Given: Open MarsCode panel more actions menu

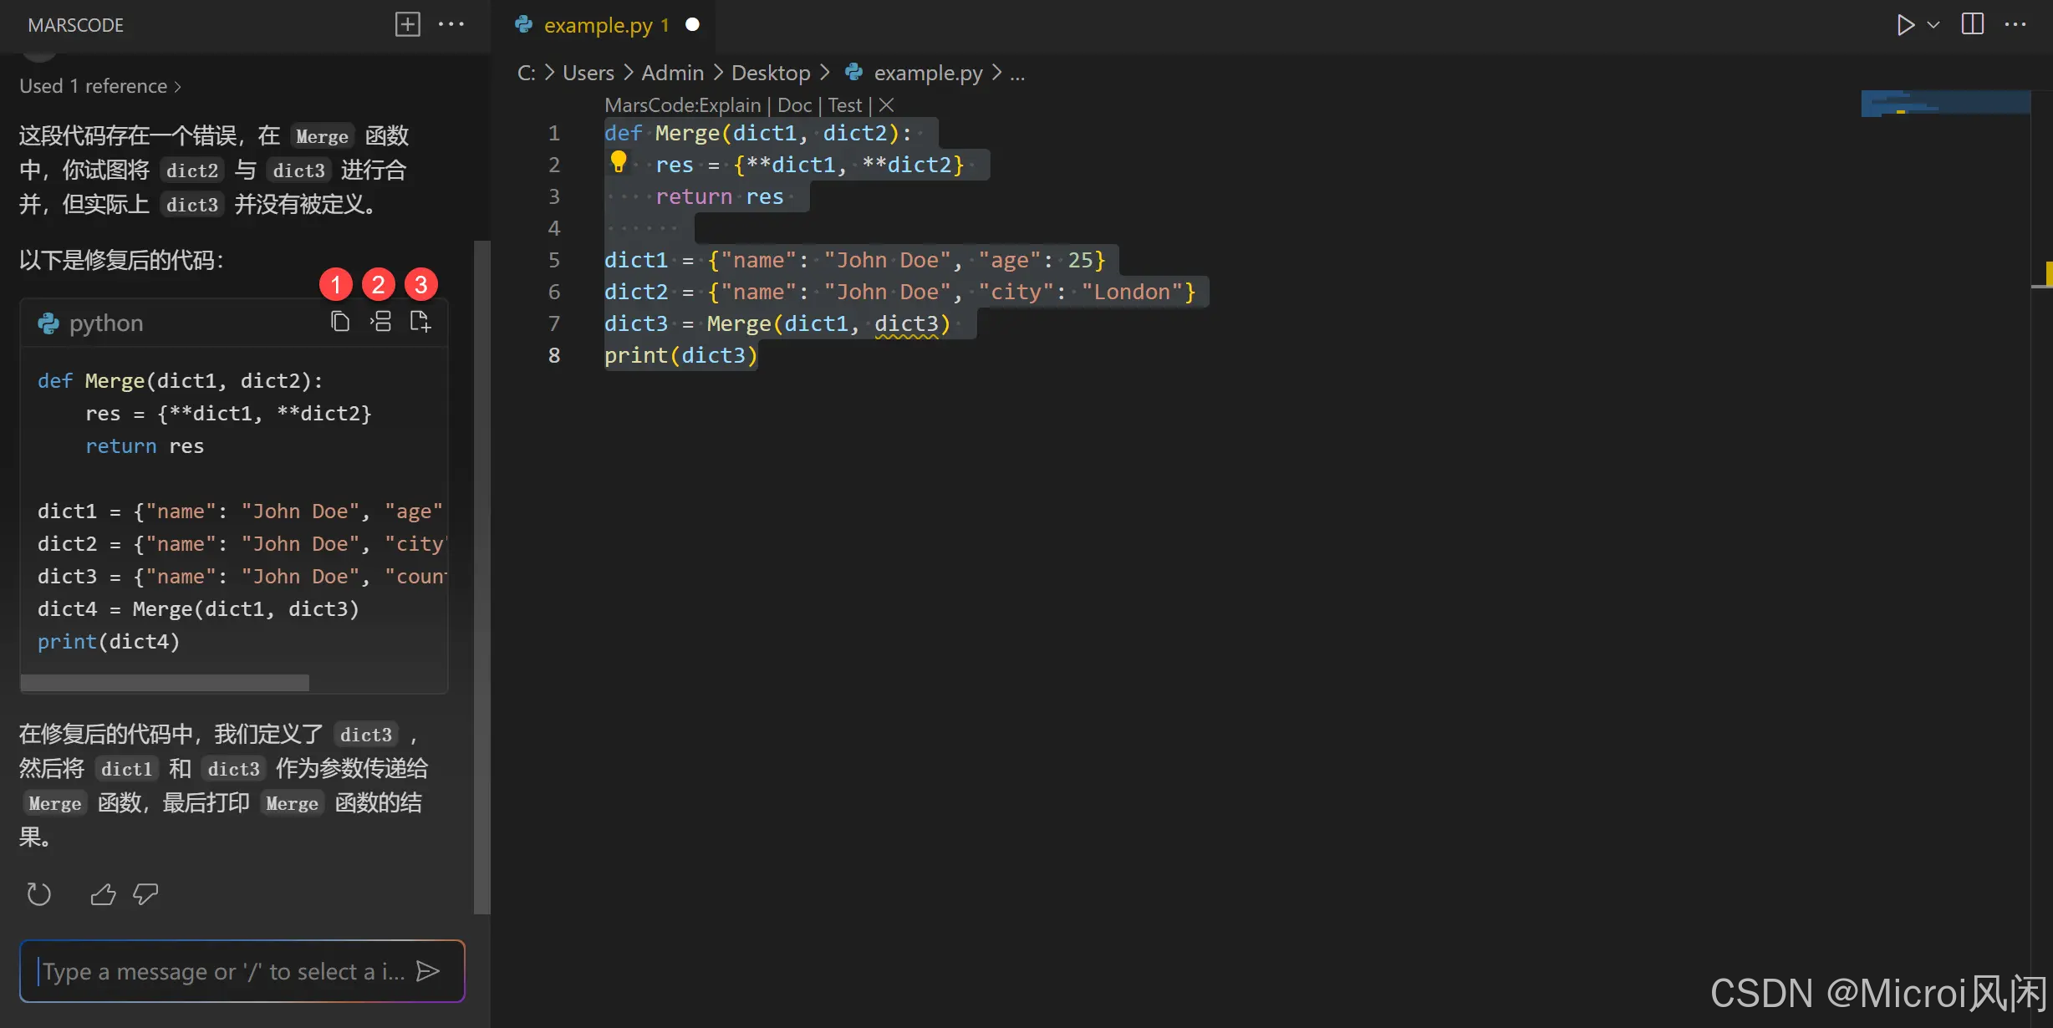Looking at the screenshot, I should (x=451, y=24).
